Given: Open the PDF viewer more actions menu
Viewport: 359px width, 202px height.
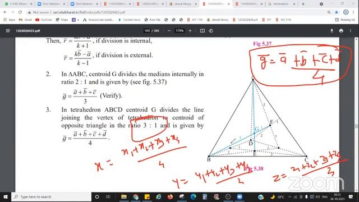Looking at the screenshot, I should [x=351, y=31].
